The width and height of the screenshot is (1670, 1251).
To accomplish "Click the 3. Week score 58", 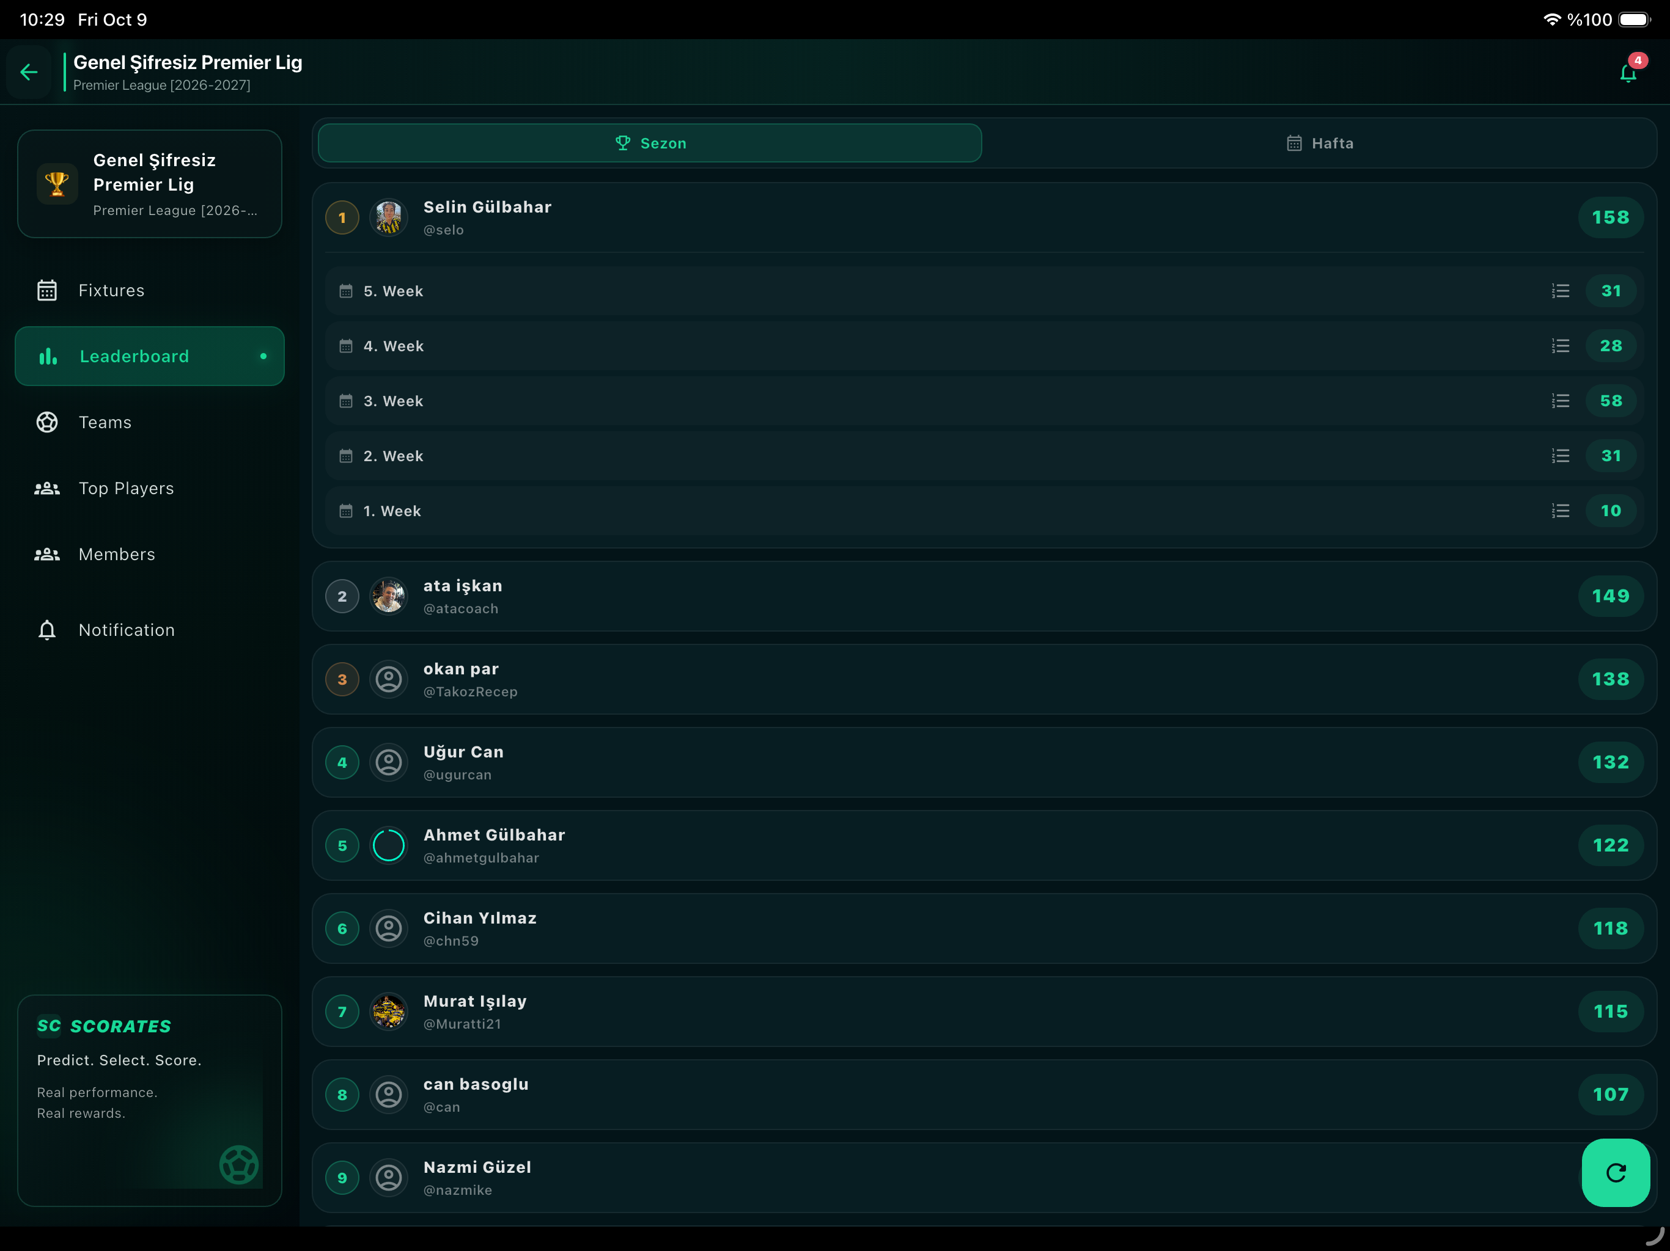I will pyautogui.click(x=1610, y=401).
